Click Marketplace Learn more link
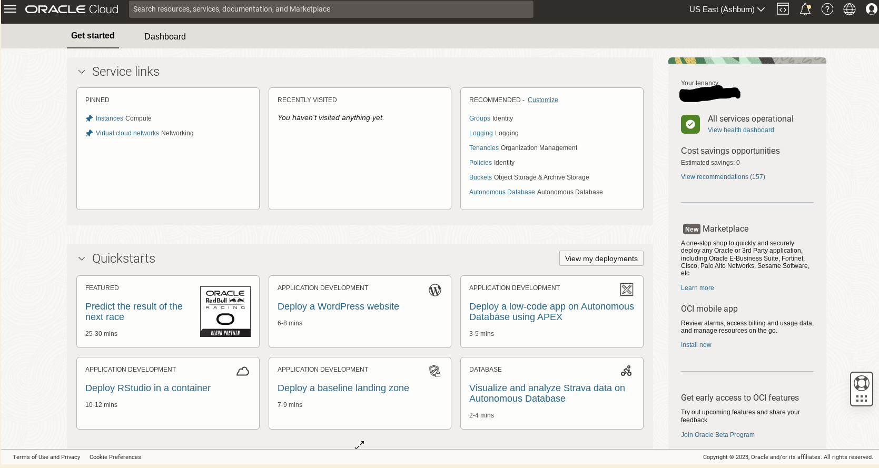 click(x=697, y=288)
